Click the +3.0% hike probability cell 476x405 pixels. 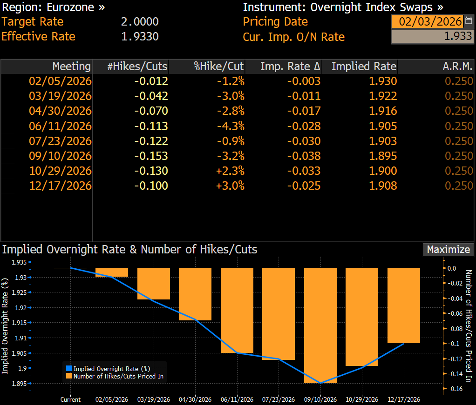click(230, 186)
